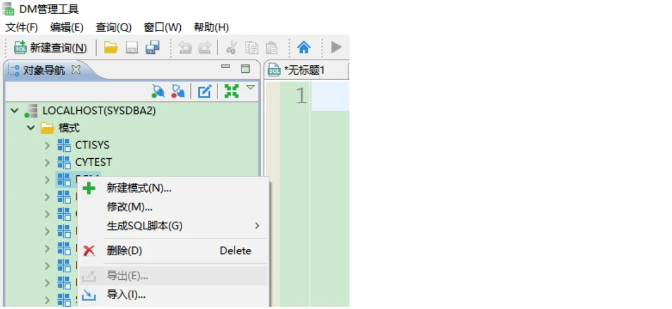The width and height of the screenshot is (672, 309).
Task: Click the green collapse-all arrows icon
Action: 231,91
